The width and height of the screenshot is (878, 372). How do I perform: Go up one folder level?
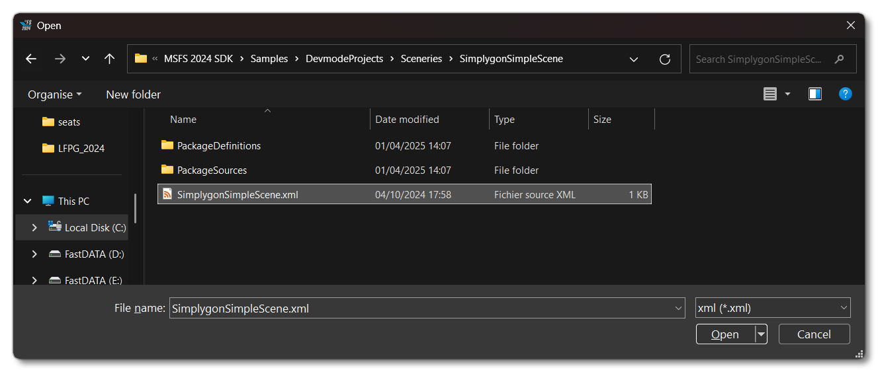pyautogui.click(x=110, y=59)
